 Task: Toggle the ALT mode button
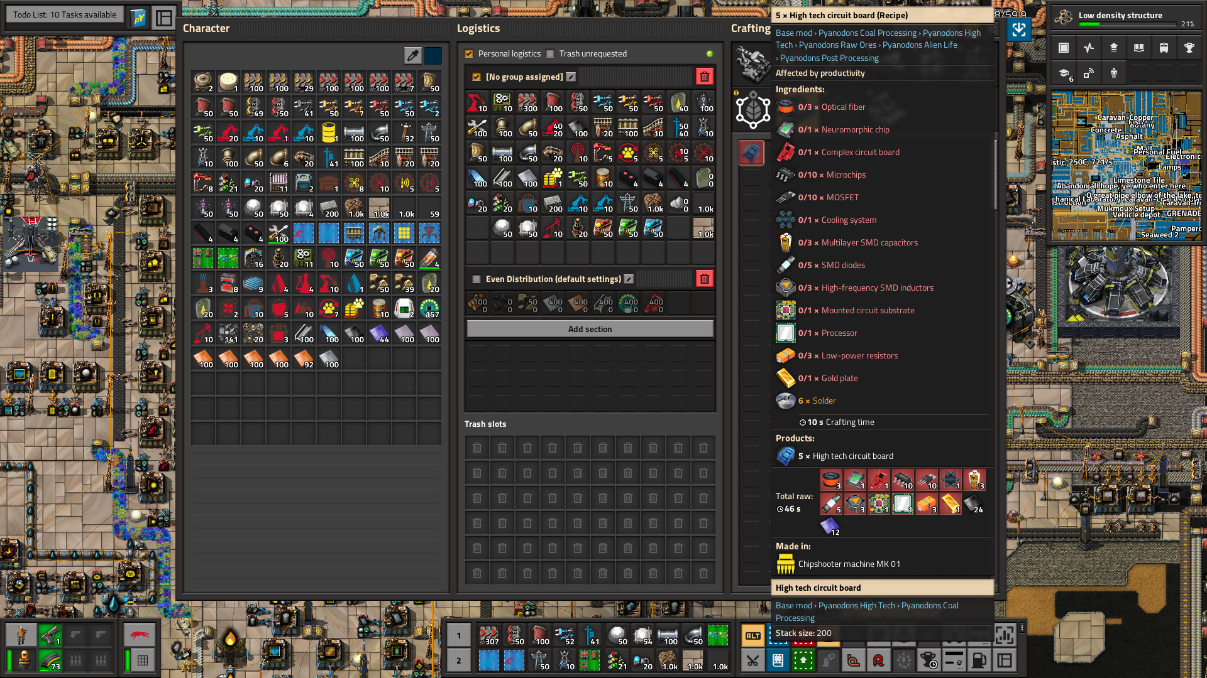[x=752, y=636]
